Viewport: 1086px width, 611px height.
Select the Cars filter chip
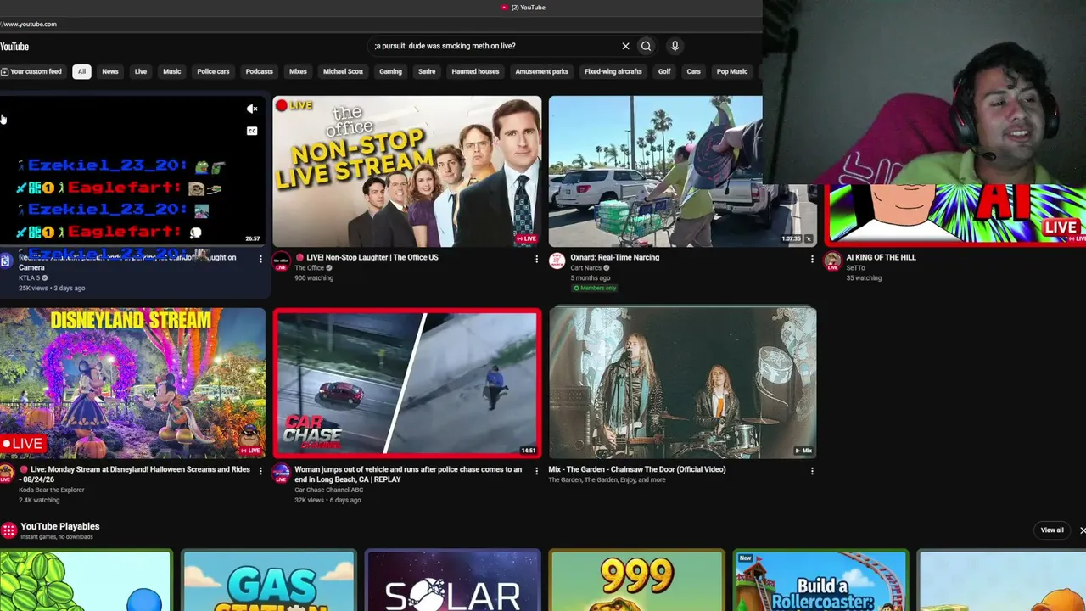click(693, 71)
